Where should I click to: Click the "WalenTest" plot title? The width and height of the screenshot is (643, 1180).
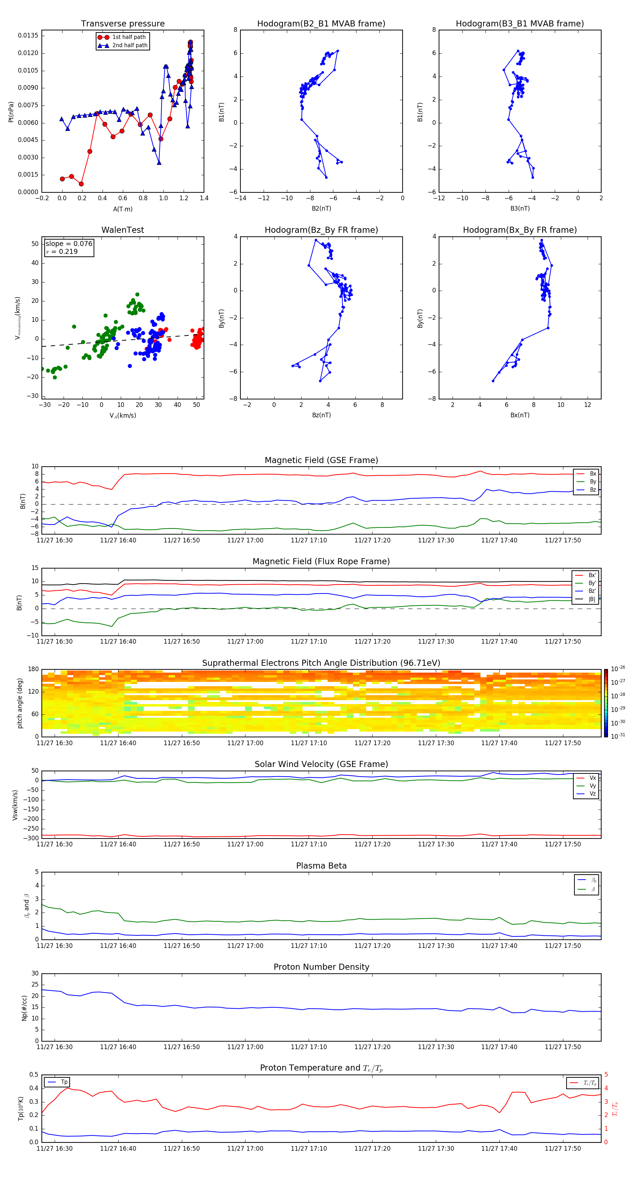tap(123, 230)
